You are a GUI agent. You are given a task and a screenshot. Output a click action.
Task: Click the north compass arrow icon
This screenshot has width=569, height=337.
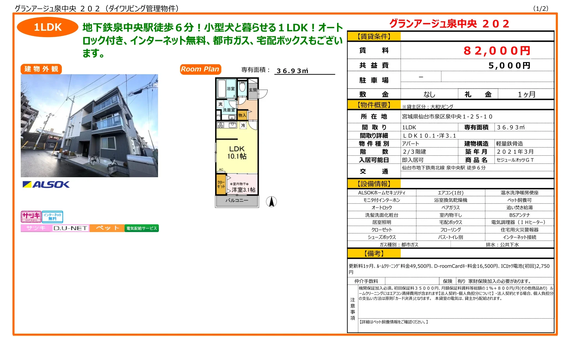271,202
